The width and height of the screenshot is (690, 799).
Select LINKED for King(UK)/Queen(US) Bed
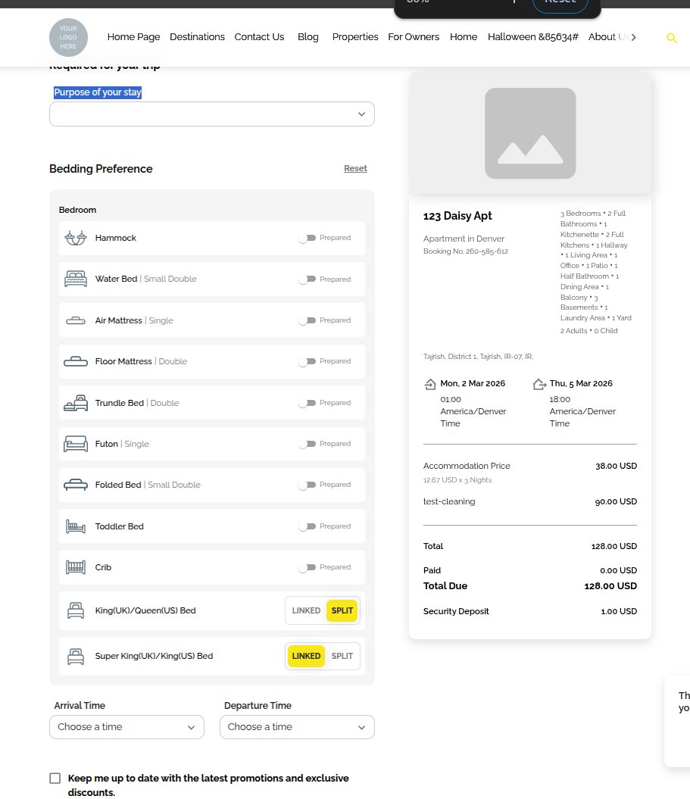306,610
